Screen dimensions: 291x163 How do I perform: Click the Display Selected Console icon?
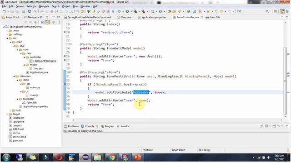click(266, 126)
